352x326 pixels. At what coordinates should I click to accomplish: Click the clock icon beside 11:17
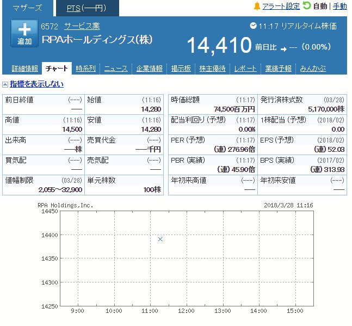pos(253,26)
